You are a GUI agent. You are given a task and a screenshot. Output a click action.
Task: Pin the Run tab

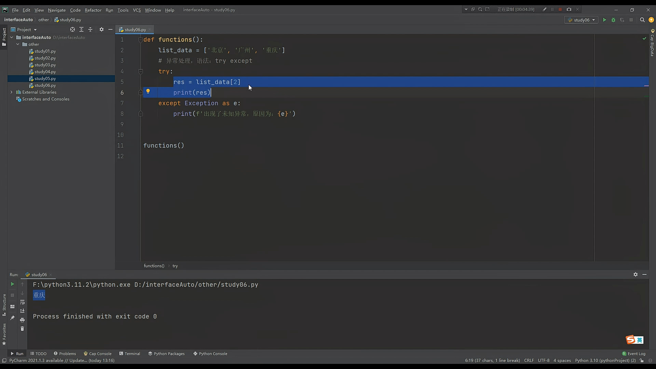pos(12,317)
